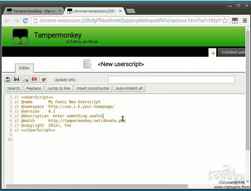Click the namespace URL 'http://use.i.E.your.homepage/'

[x=81, y=107]
